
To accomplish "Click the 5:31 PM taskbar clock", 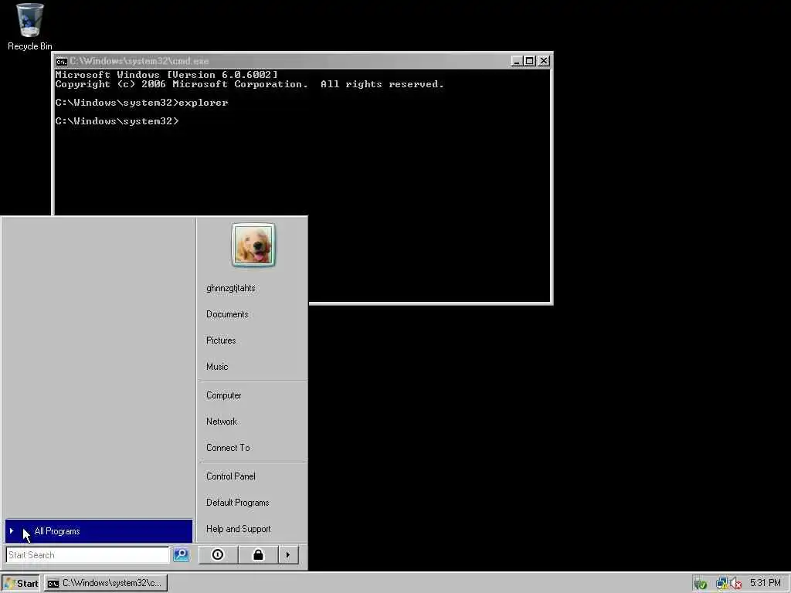I will pos(766,583).
